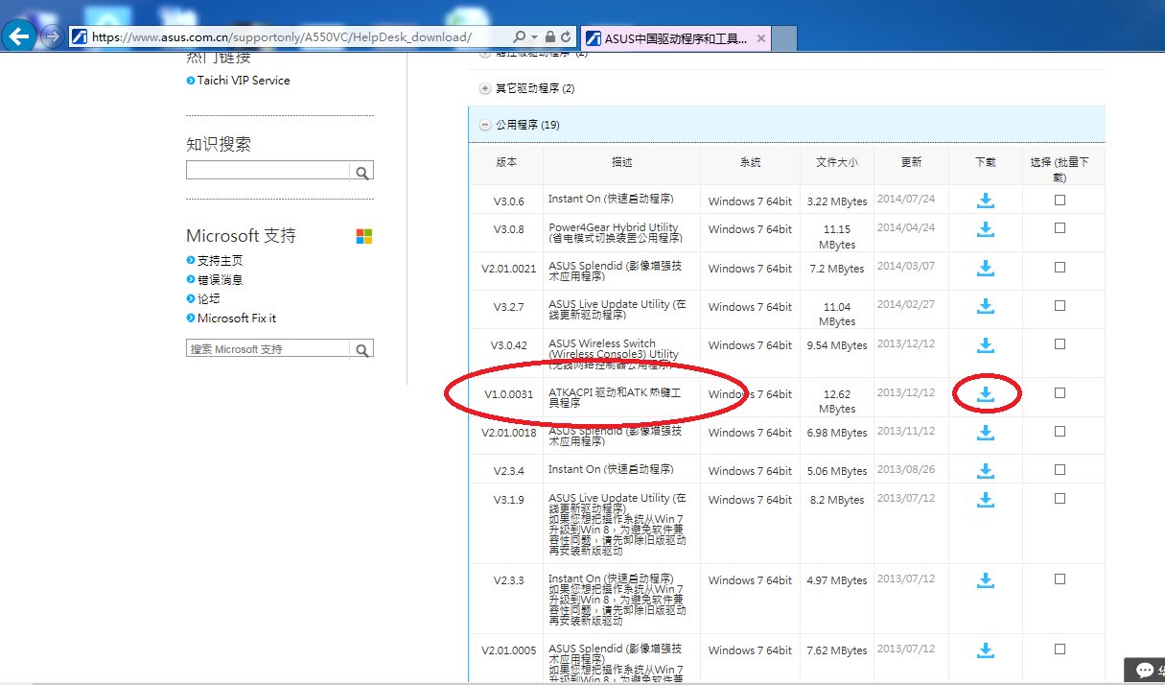
Task: Download the ASUS Wireless Switch utility
Action: tap(985, 345)
